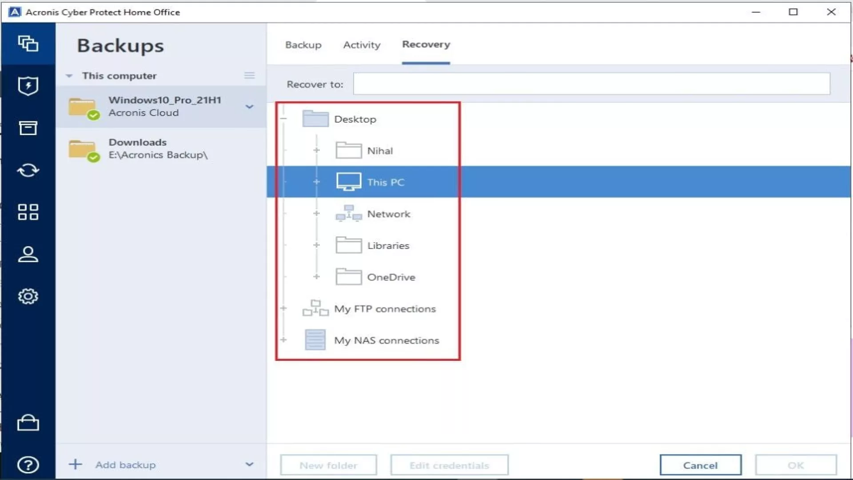
Task: Open the Tools grid sidebar icon
Action: coord(28,212)
